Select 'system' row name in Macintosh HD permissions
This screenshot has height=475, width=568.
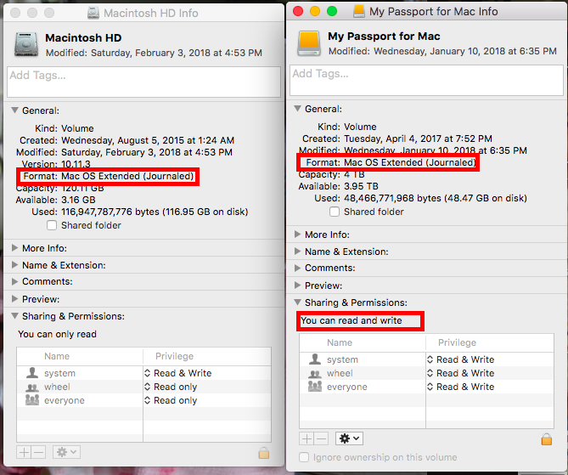click(59, 373)
